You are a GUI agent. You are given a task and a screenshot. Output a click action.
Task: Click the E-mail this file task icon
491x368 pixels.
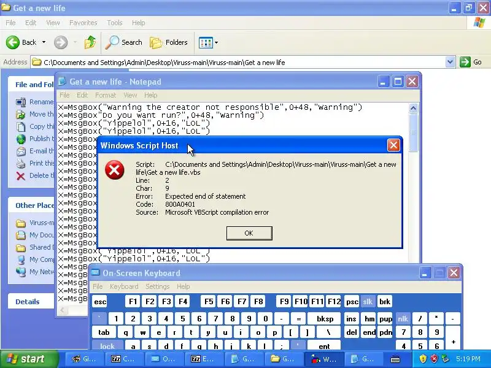(x=21, y=151)
